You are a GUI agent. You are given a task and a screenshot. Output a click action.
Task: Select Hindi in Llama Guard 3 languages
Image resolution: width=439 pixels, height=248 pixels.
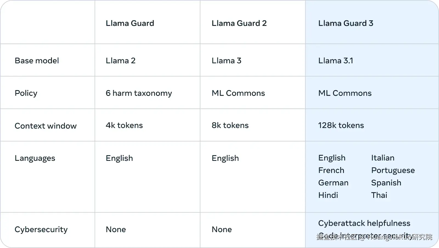click(x=328, y=195)
